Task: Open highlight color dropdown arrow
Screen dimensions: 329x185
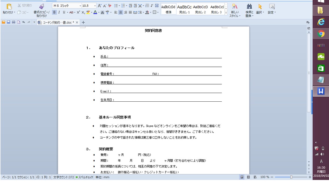Action: pyautogui.click(x=91, y=12)
